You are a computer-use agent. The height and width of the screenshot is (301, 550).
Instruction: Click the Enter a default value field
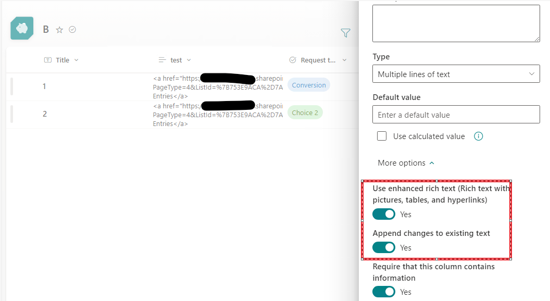[x=456, y=114]
